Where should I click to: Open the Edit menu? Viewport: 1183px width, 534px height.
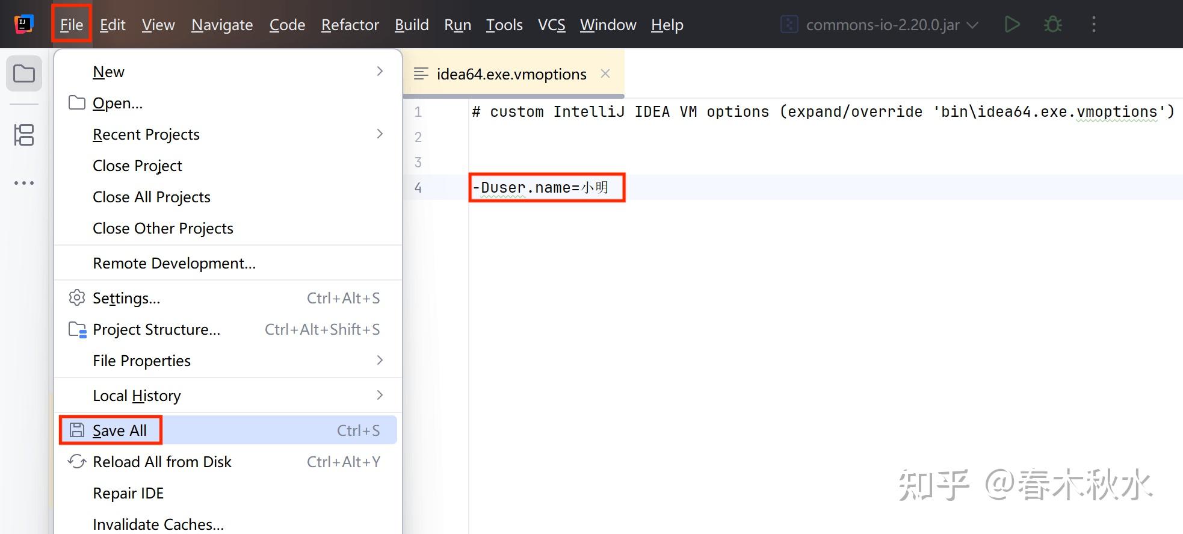coord(113,25)
